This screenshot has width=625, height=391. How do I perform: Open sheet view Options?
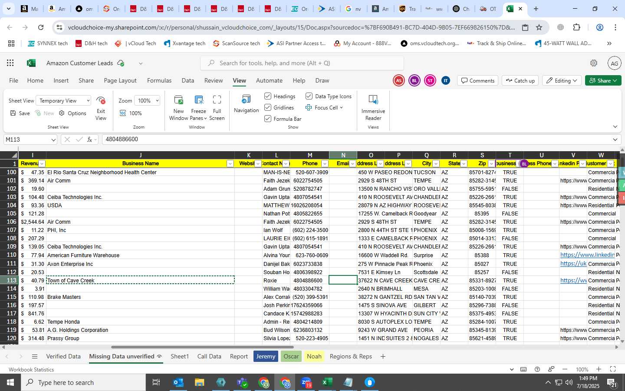72,113
